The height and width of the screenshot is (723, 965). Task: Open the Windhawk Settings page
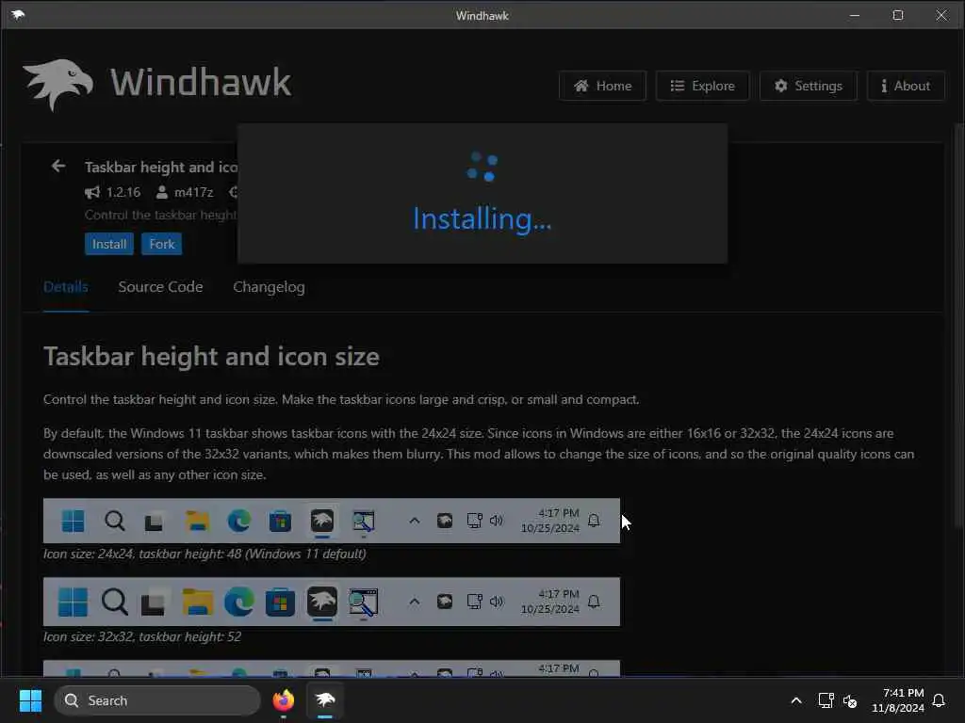click(x=808, y=86)
